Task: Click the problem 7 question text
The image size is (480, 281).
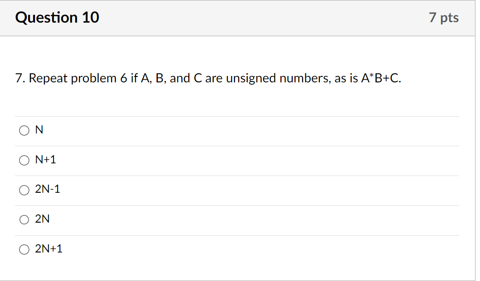Action: coord(208,78)
